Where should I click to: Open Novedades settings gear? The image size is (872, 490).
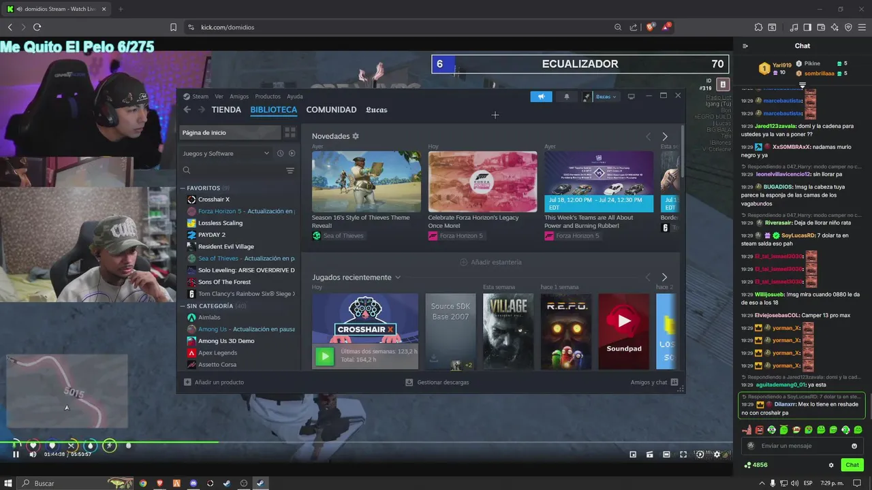click(x=356, y=136)
